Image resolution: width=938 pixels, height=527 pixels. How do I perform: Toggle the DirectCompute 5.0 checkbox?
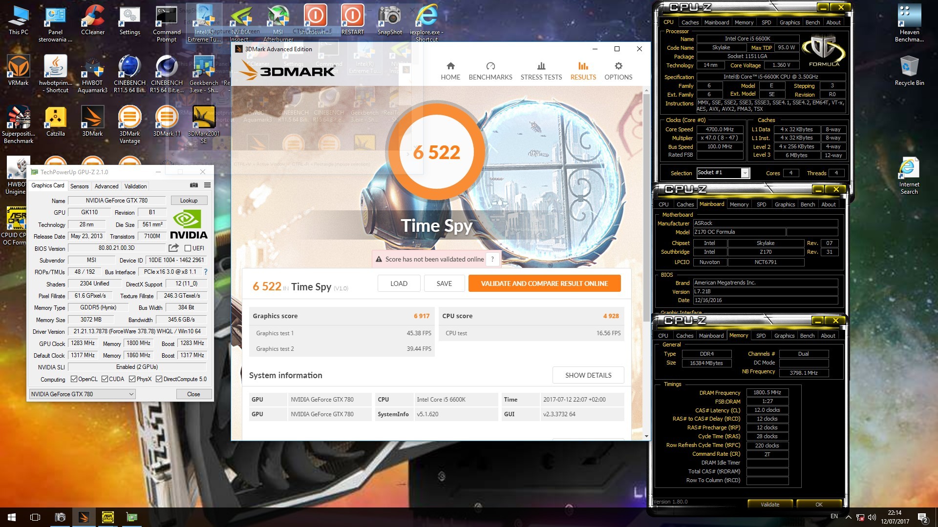[x=159, y=379]
